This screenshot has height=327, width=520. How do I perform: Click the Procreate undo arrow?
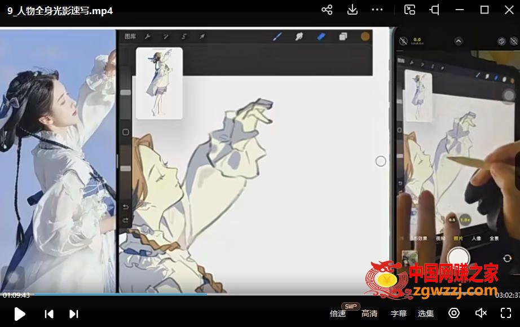[125, 207]
